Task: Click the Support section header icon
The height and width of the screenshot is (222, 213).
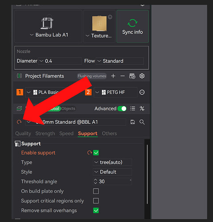Action: coord(17,144)
